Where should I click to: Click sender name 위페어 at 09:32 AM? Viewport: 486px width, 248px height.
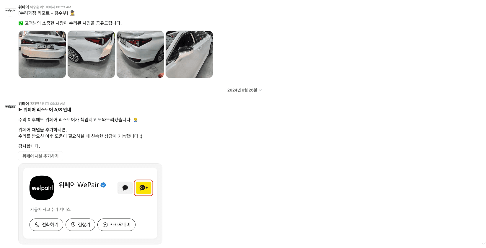click(24, 104)
